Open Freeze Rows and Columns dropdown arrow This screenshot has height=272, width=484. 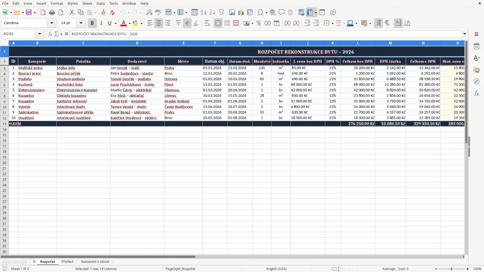(316, 12)
